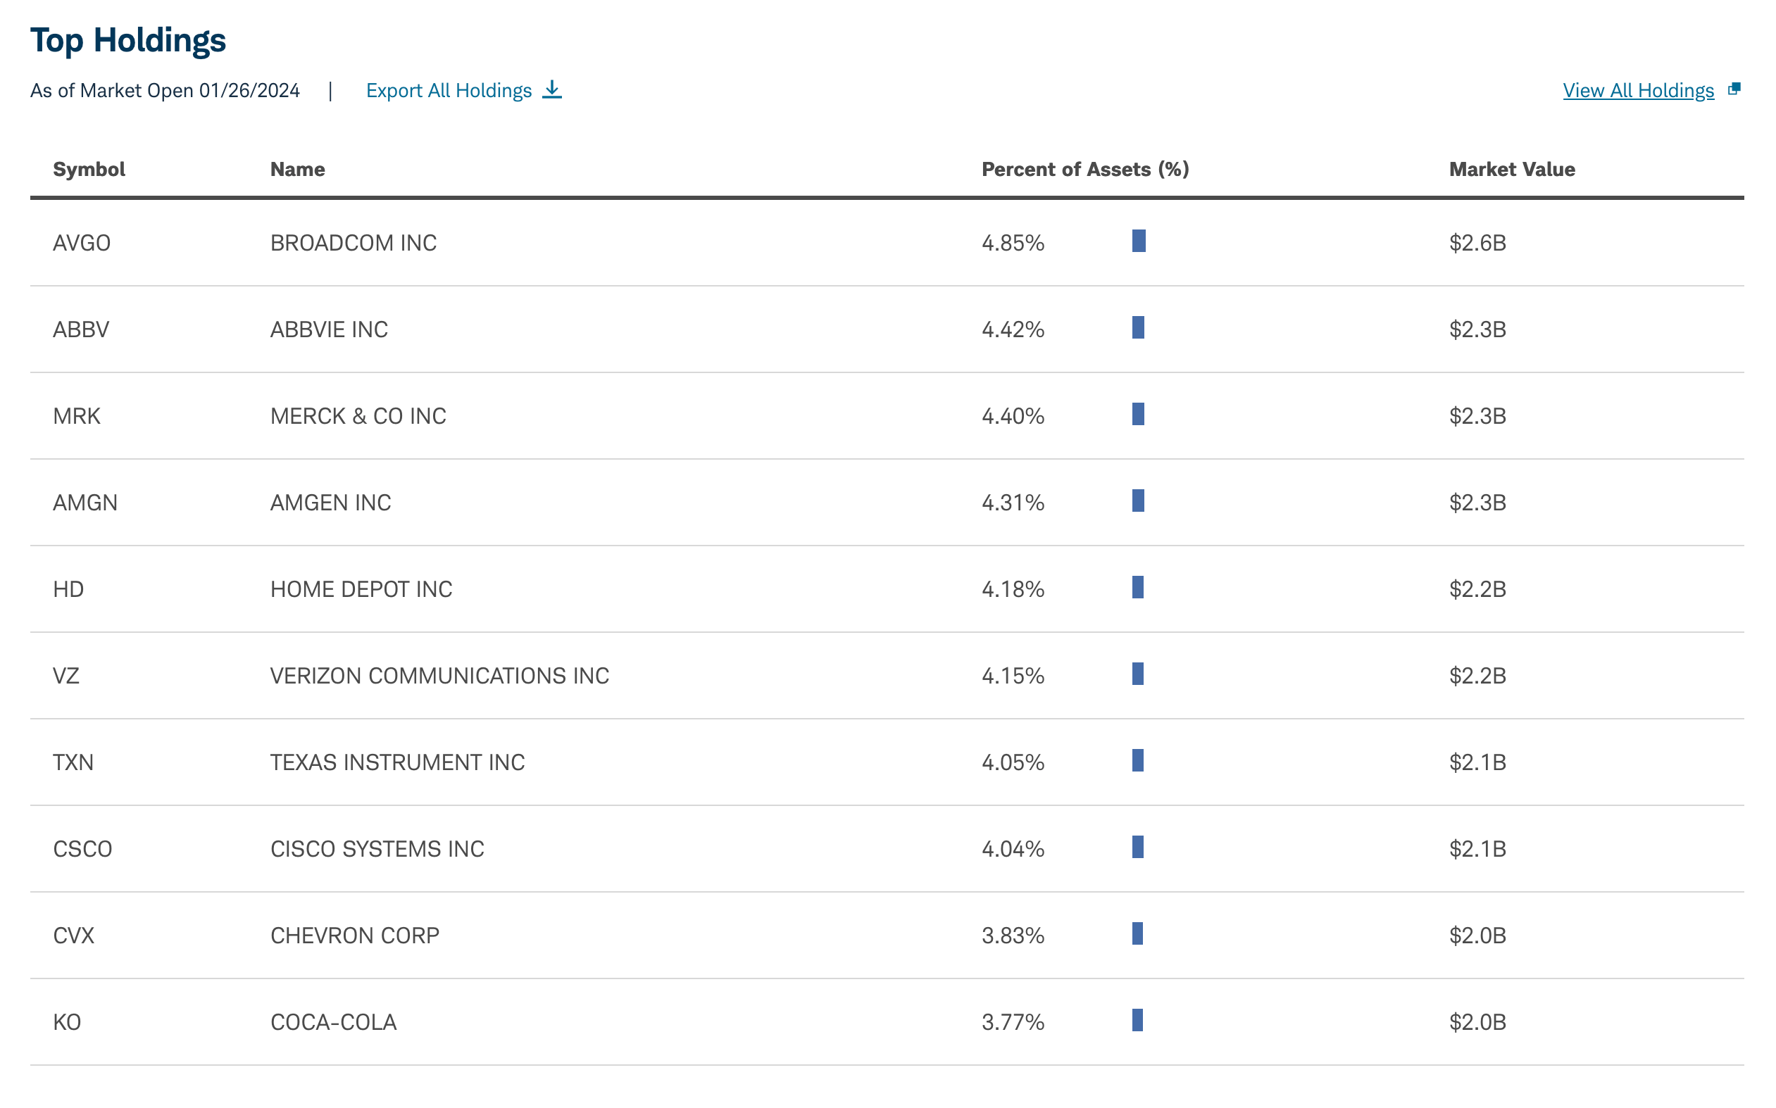The width and height of the screenshot is (1776, 1108).
Task: Click Export All Holdings link text
Action: tap(449, 91)
